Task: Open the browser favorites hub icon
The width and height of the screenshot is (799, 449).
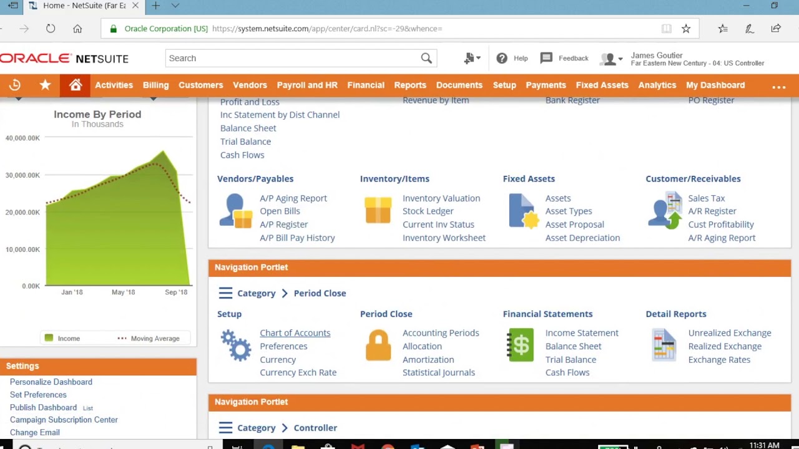Action: coord(723,29)
